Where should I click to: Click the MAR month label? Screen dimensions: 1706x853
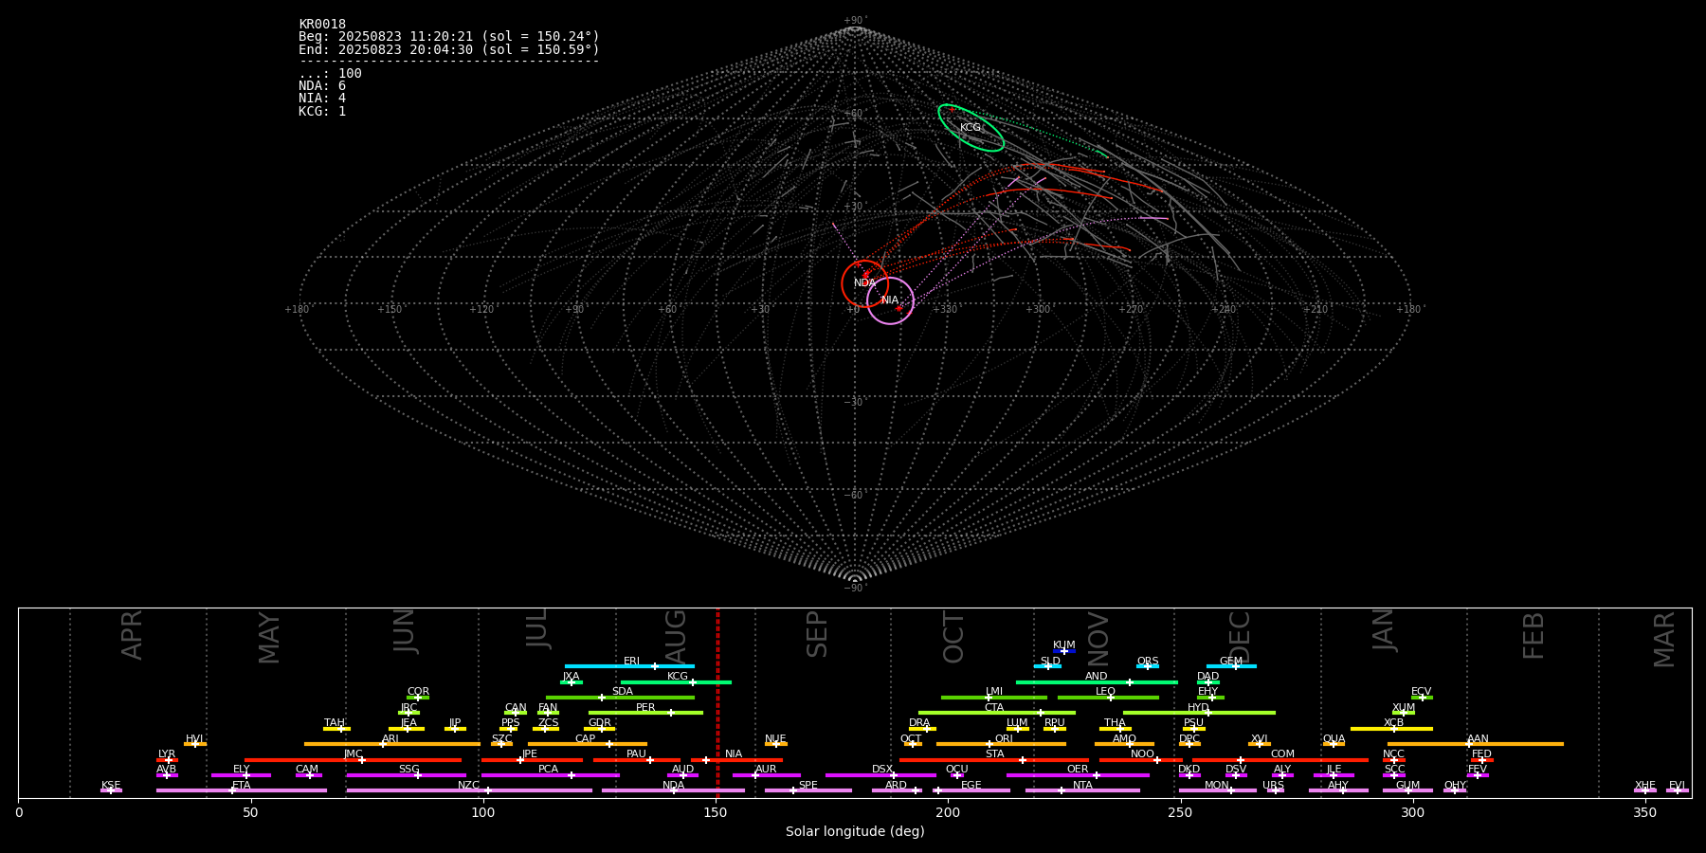[1664, 640]
